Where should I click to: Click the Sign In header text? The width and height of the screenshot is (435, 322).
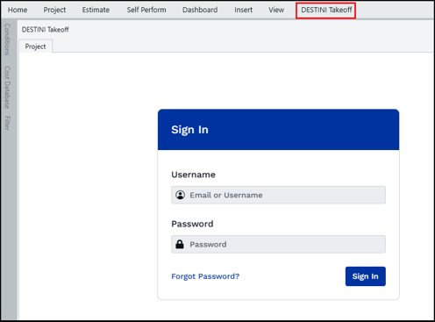[x=189, y=130]
